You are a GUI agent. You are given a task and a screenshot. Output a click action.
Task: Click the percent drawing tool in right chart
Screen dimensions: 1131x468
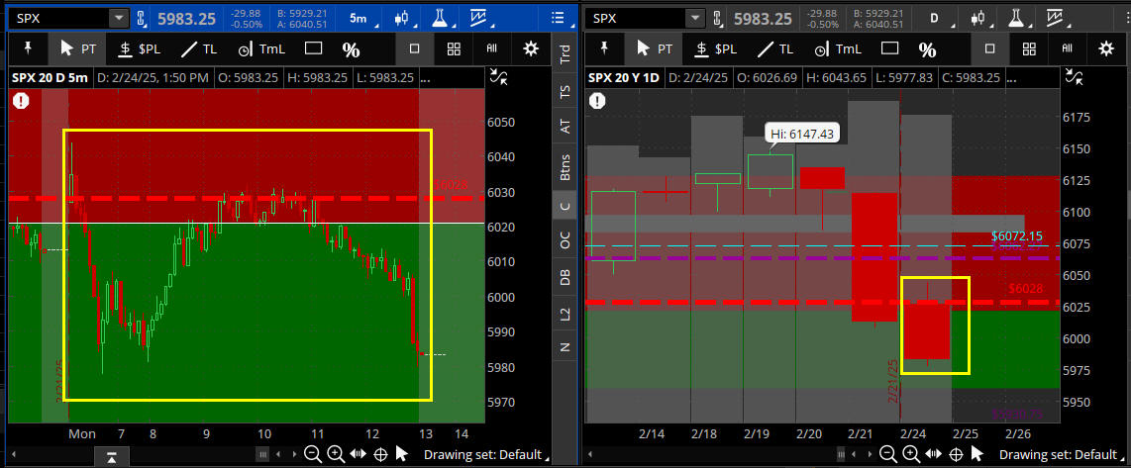tap(927, 48)
